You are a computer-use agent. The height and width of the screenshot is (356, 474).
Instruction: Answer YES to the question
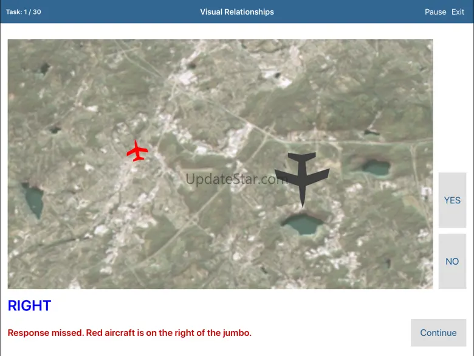point(452,200)
